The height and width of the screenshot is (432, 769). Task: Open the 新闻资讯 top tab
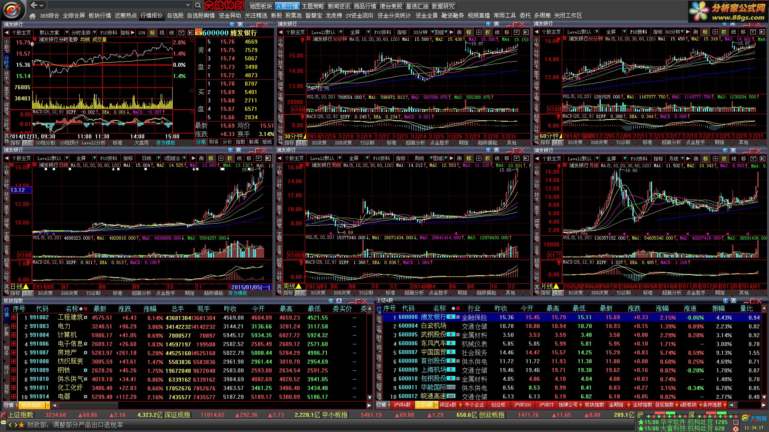coord(339,6)
